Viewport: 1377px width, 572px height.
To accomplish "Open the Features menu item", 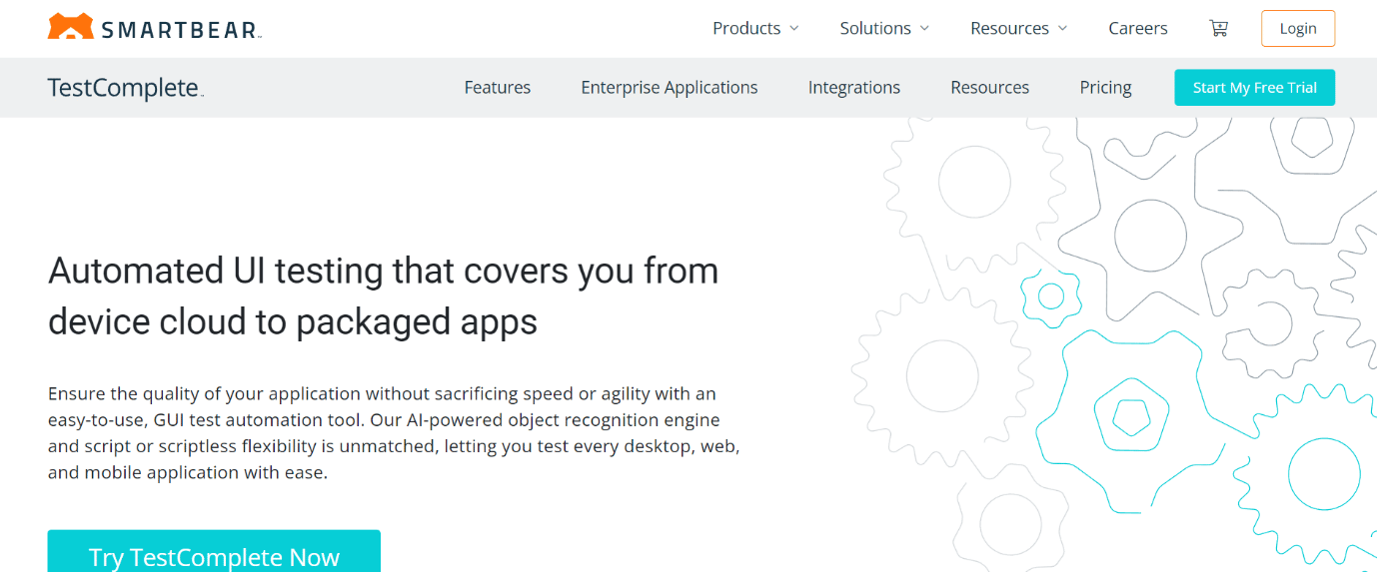I will click(x=498, y=88).
